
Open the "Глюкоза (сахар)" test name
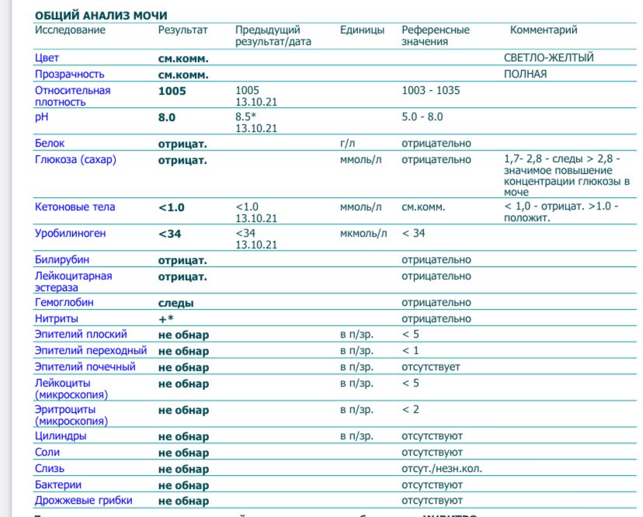[x=75, y=160]
